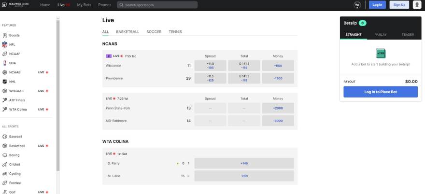The height and width of the screenshot is (194, 425).
Task: Click the Log In button in header
Action: pyautogui.click(x=377, y=5)
